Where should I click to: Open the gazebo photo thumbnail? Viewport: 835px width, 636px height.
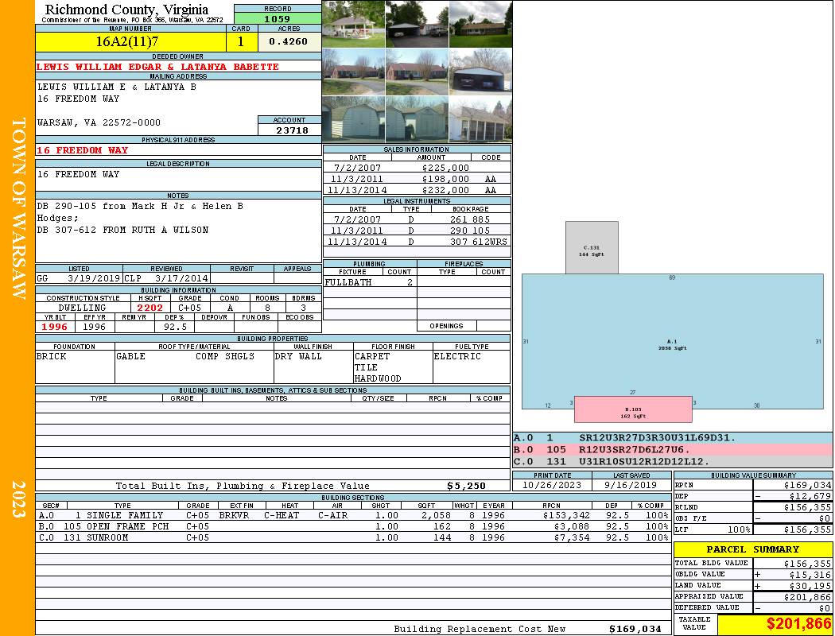(x=353, y=24)
